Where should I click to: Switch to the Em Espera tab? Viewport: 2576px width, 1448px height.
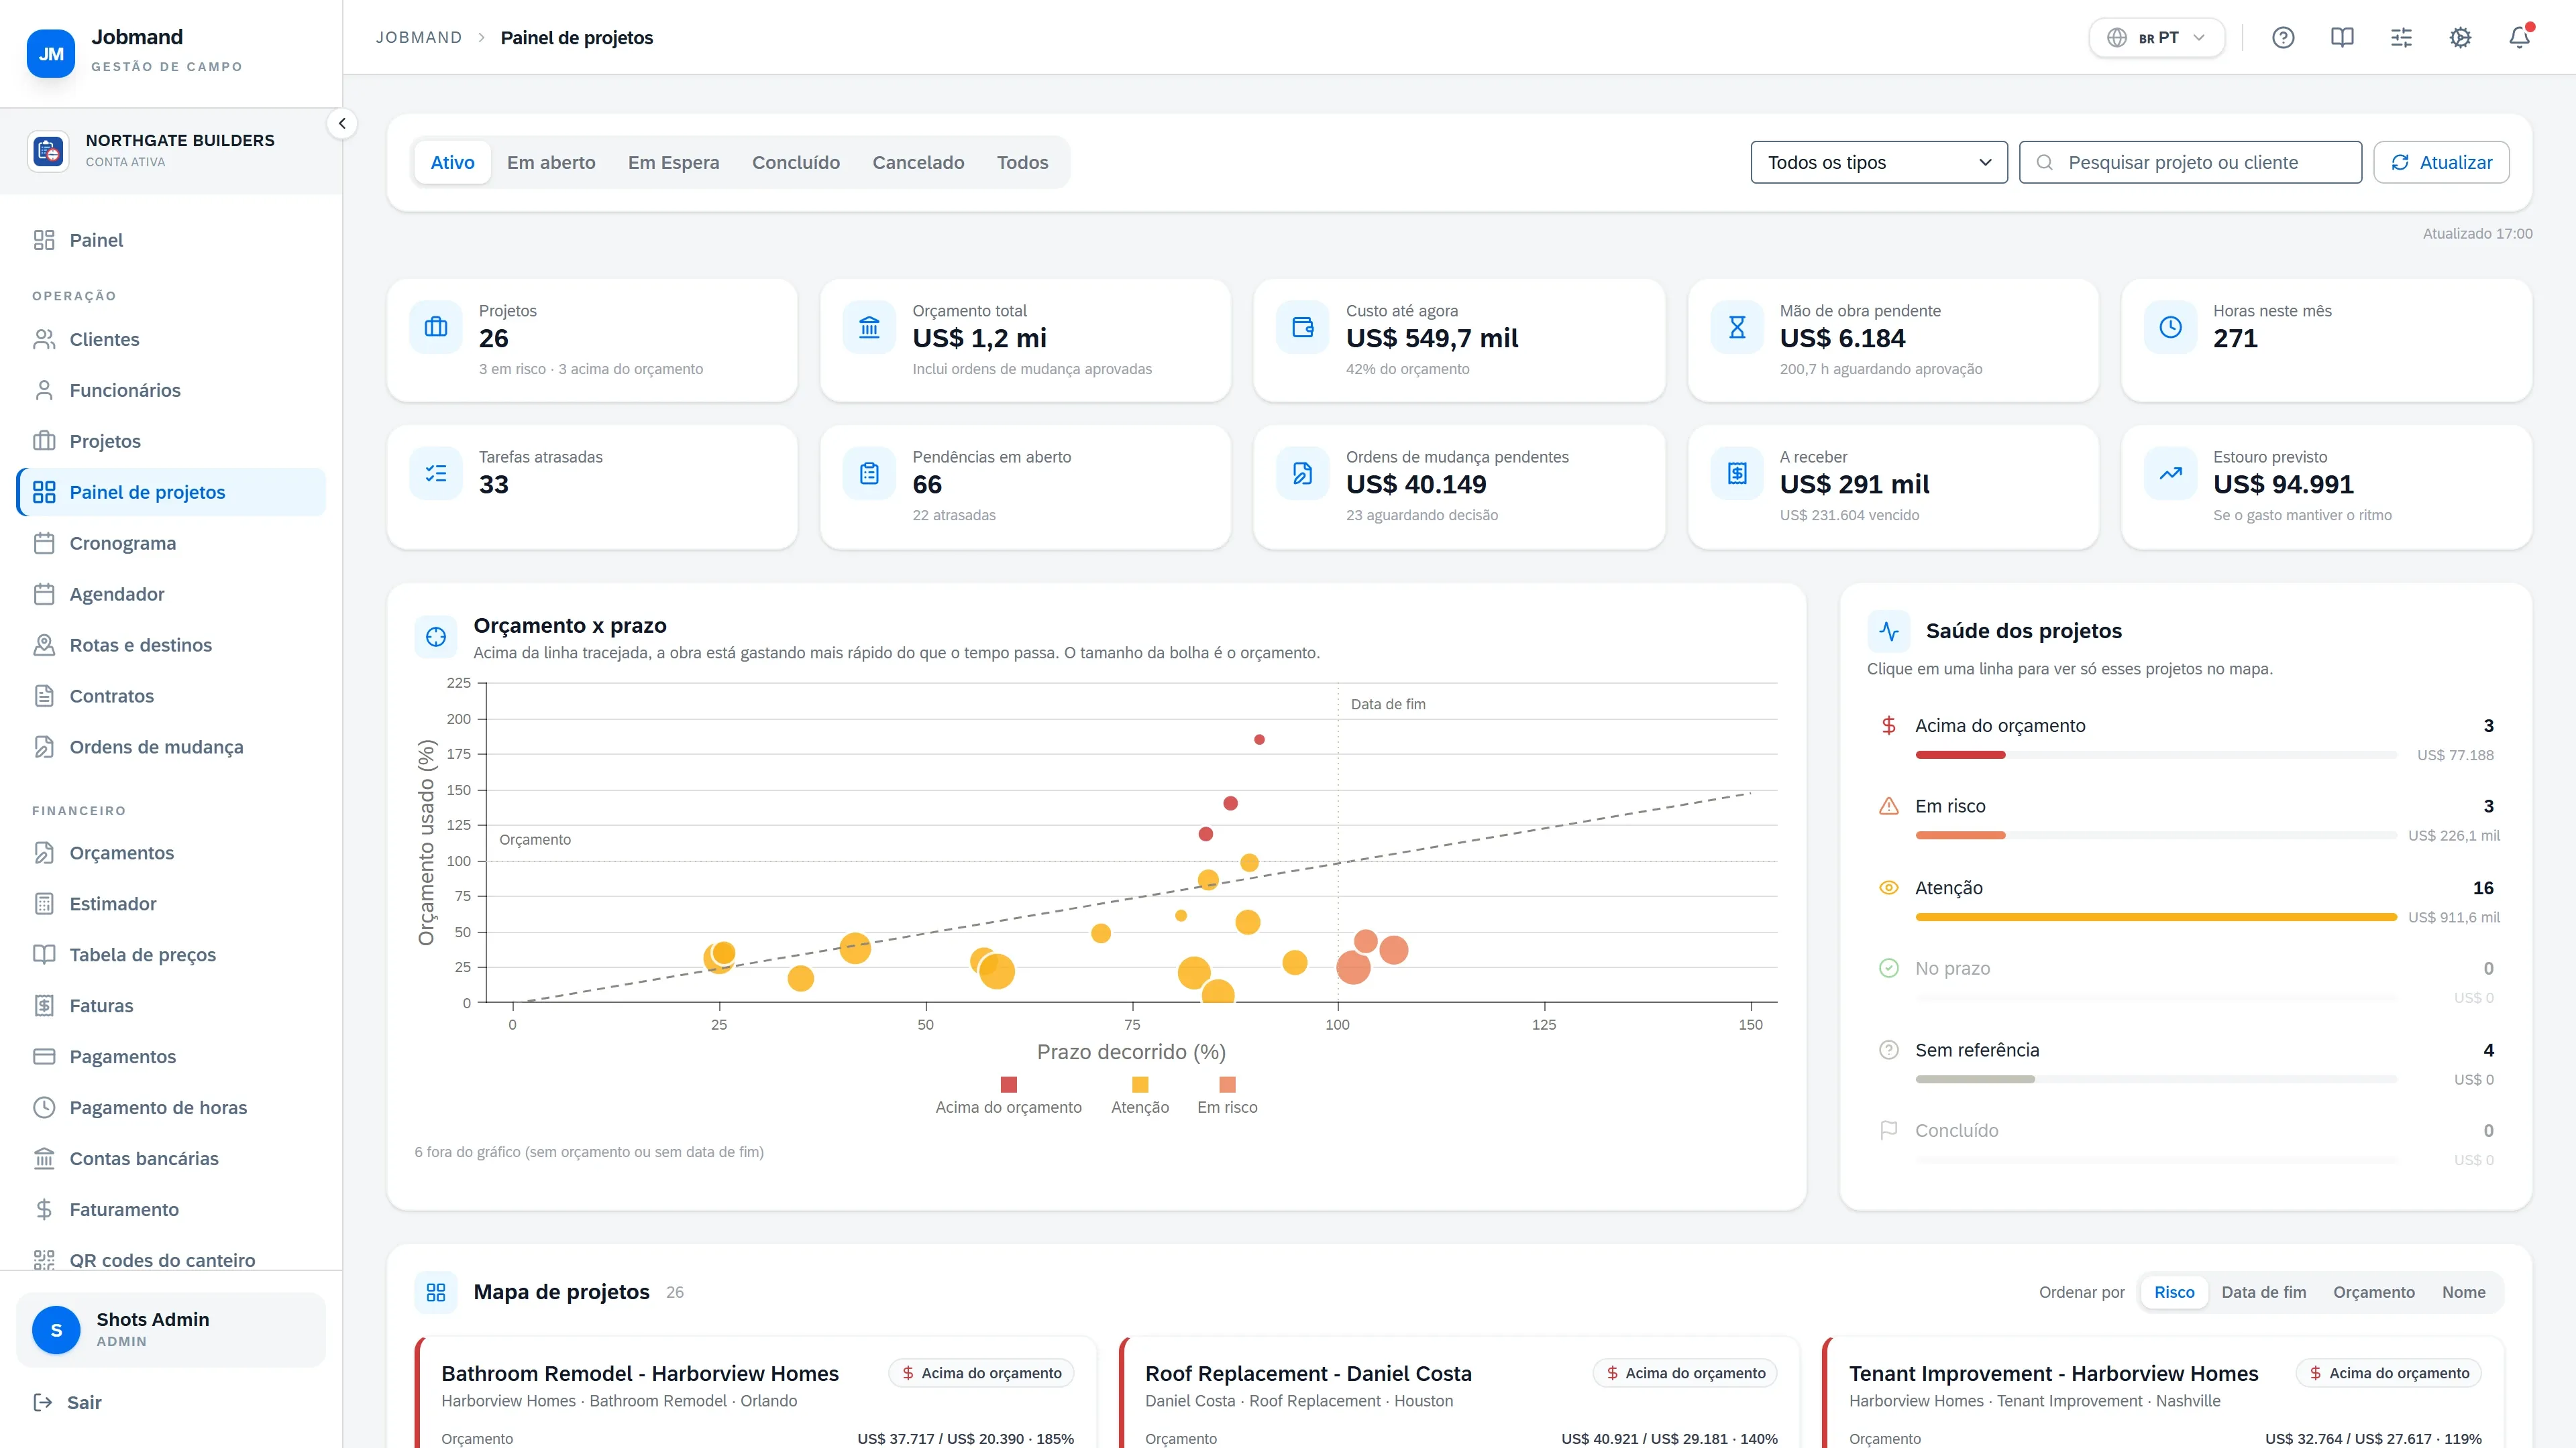(673, 162)
